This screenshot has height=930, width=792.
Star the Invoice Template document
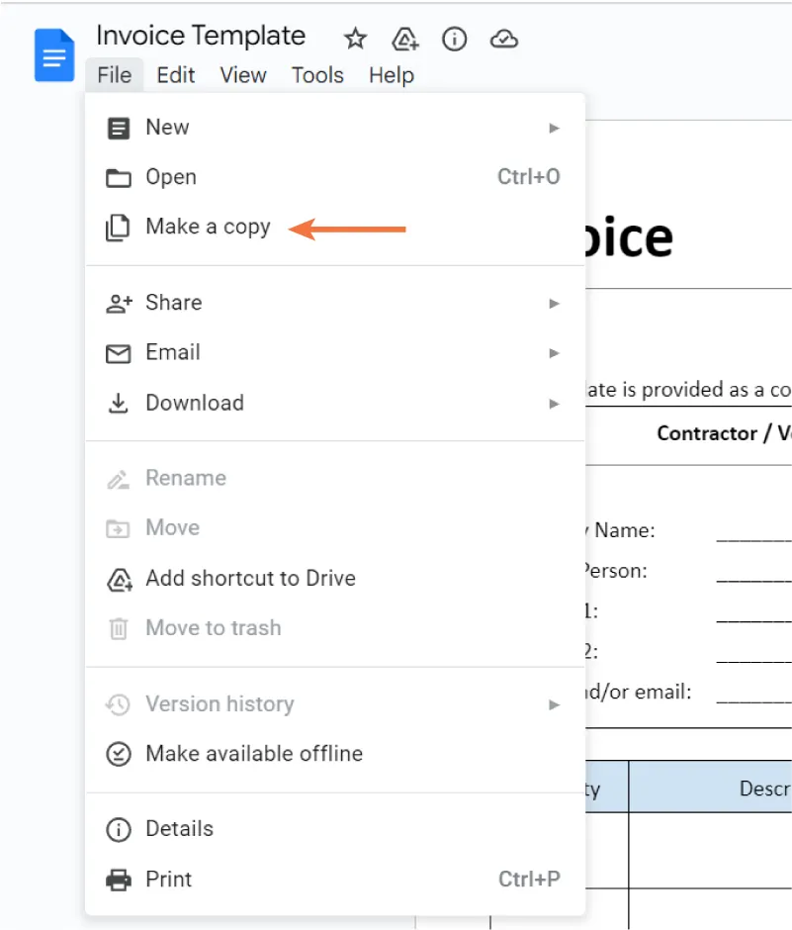click(355, 40)
